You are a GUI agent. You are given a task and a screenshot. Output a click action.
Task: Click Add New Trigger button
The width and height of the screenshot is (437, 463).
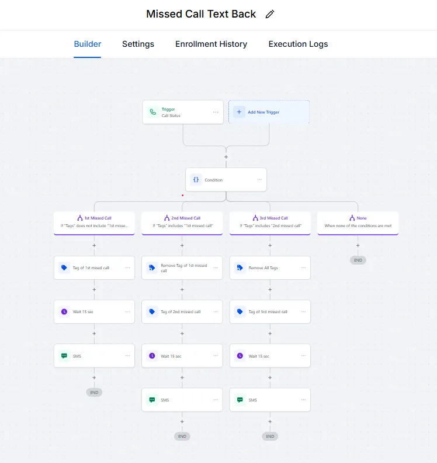click(x=269, y=112)
